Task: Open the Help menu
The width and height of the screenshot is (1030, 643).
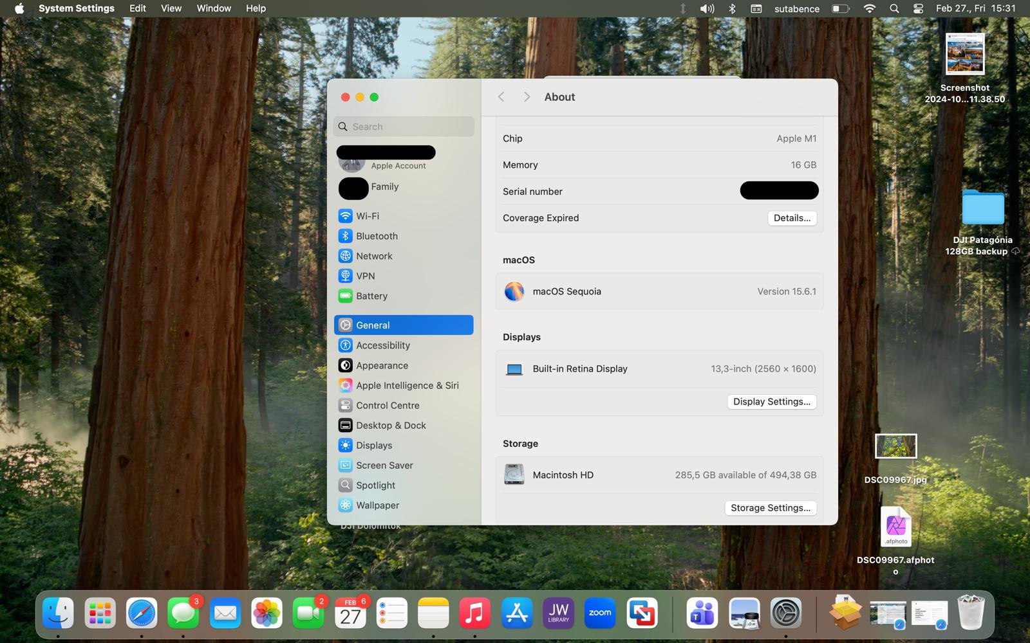Action: [256, 8]
